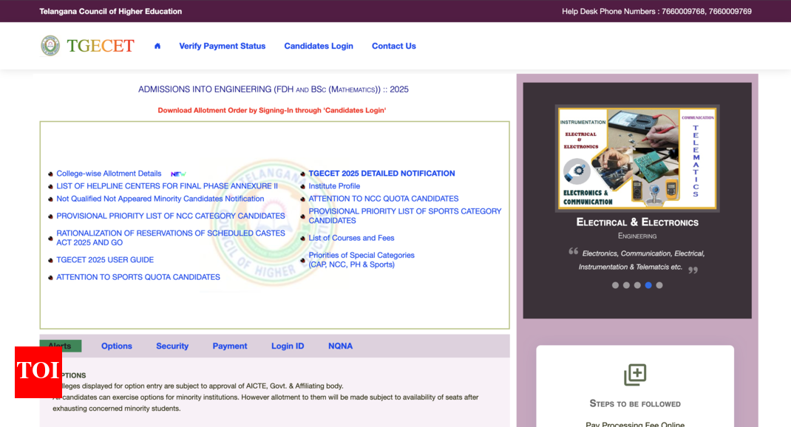Switch to the Options tab
791x427 pixels.
(x=117, y=346)
